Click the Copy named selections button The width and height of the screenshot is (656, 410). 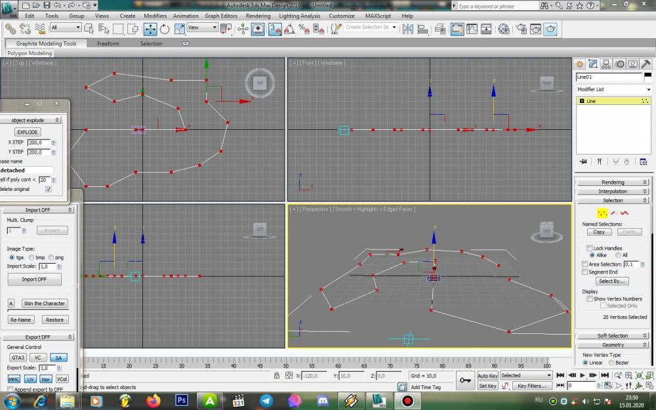599,232
